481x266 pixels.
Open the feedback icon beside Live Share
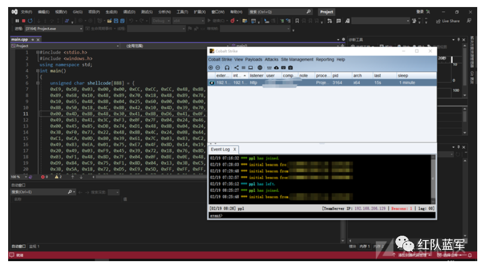pos(469,21)
